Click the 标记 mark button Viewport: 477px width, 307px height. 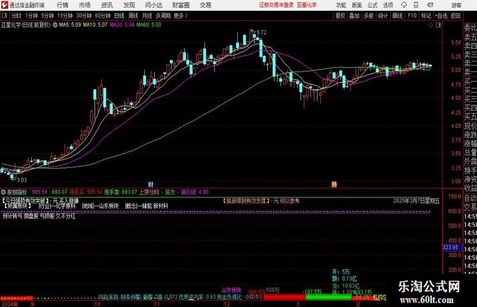point(426,16)
